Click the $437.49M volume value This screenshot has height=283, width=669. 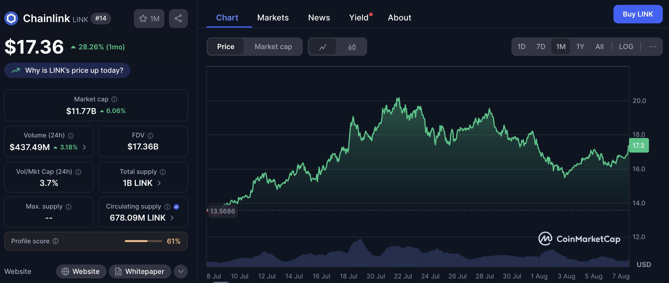pyautogui.click(x=30, y=148)
